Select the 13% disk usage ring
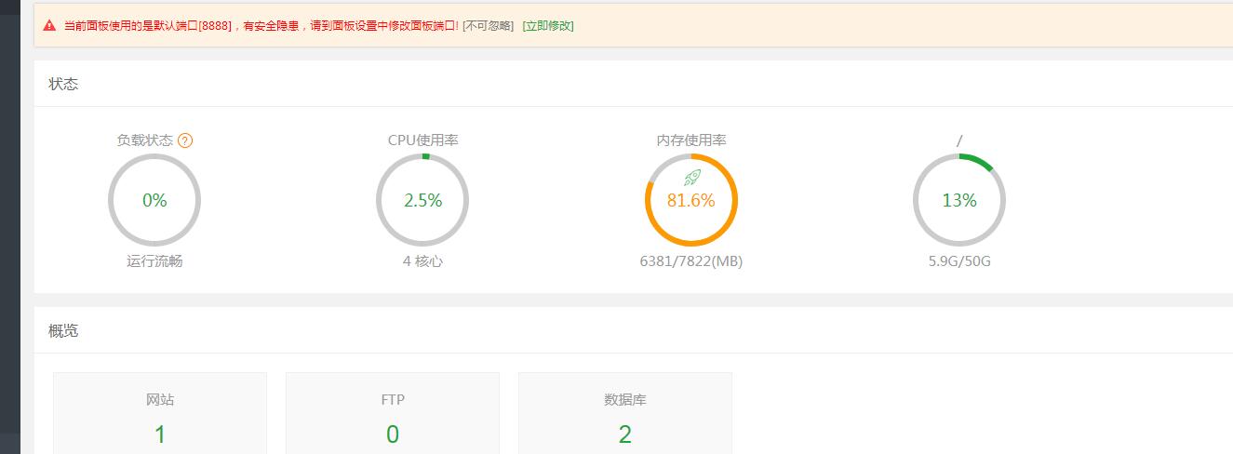 click(958, 200)
